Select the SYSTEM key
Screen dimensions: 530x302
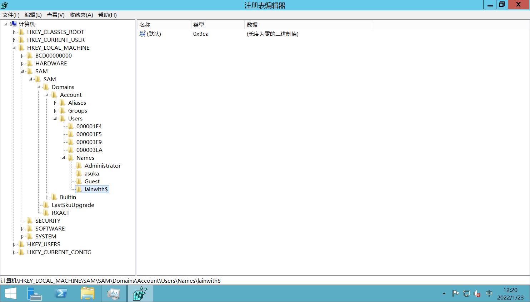[x=46, y=236]
